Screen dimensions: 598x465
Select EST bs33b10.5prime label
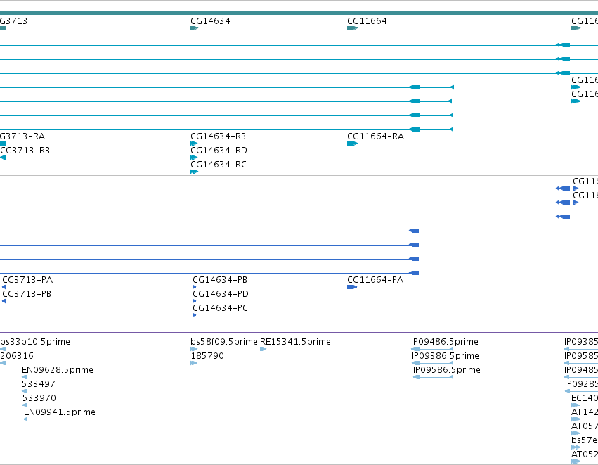(35, 342)
